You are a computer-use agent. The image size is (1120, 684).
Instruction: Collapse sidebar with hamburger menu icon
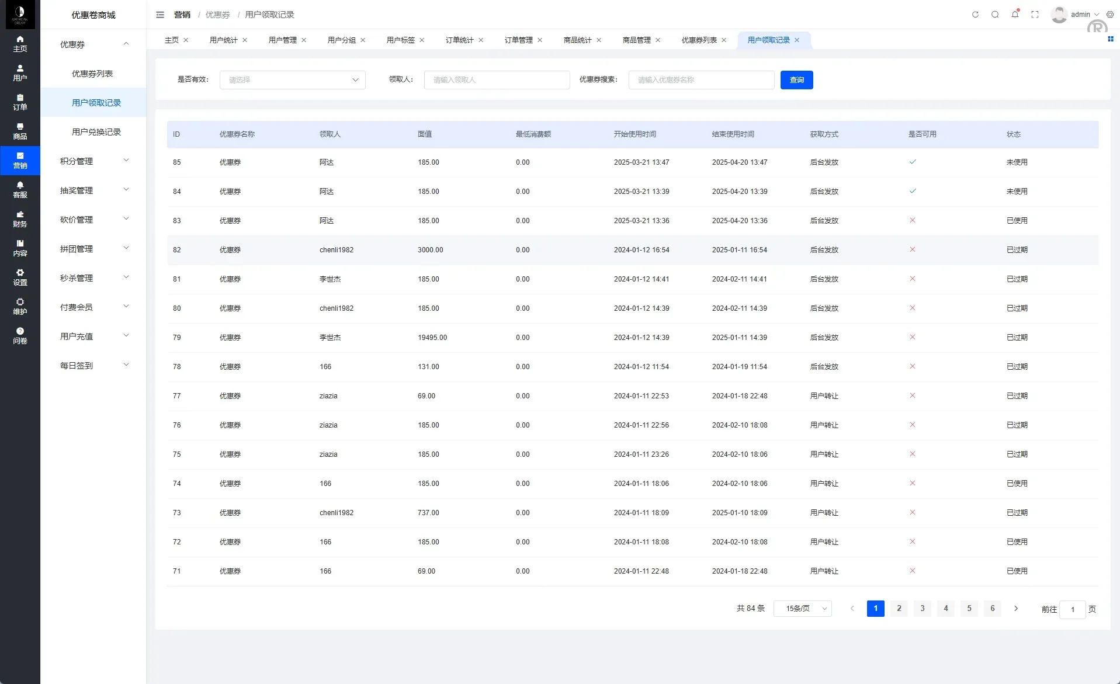(160, 15)
